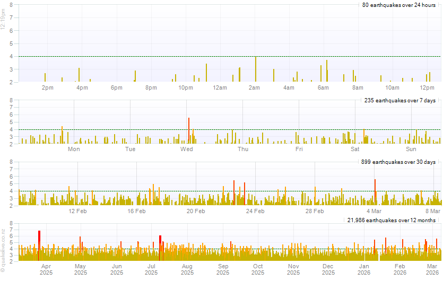Select the wide red bar near Apr 2025
The height and width of the screenshot is (281, 443).
39,245
